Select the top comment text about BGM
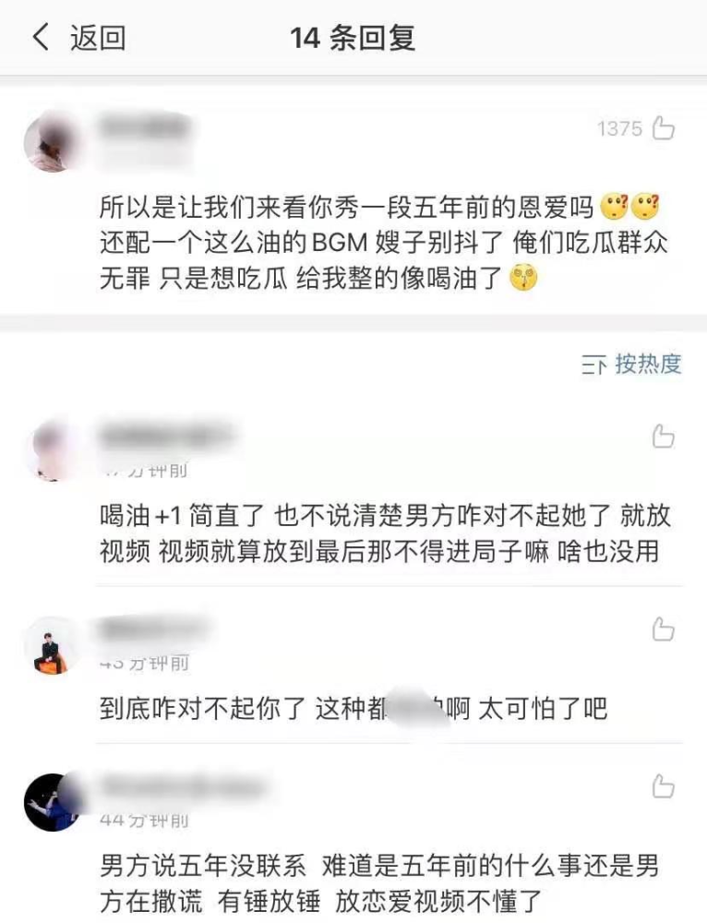 pyautogui.click(x=383, y=243)
